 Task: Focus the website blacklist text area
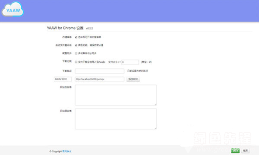click(116, 119)
